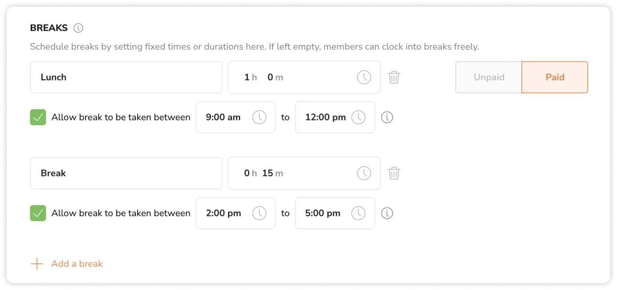617x290 pixels.
Task: Open the 5:00 pm end time picker
Action: [x=334, y=213]
